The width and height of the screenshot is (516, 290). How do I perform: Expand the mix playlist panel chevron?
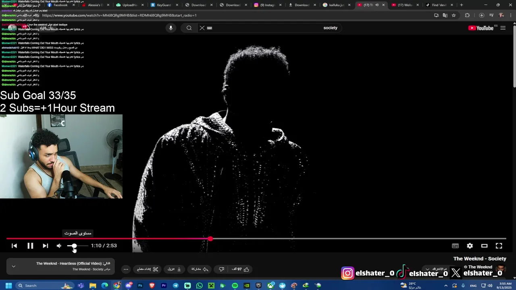[x=13, y=266]
